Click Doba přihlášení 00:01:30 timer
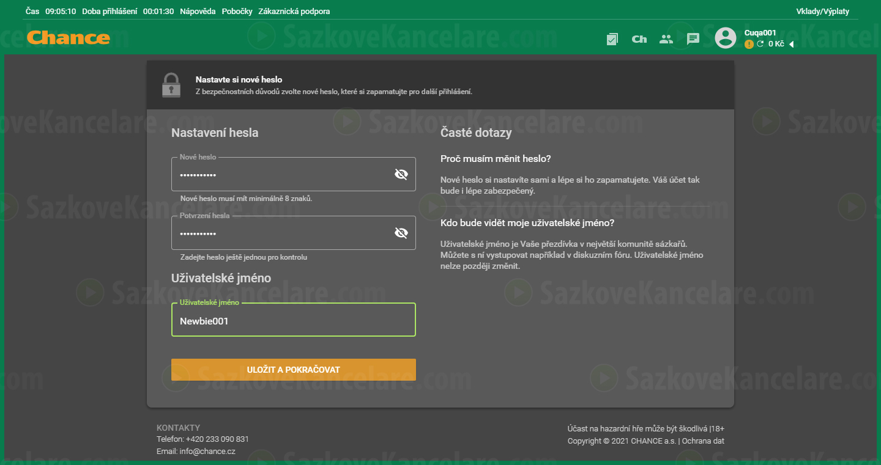This screenshot has height=465, width=881. [x=128, y=12]
